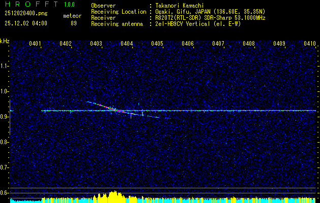This screenshot has width=320, height=203.
Task: Click time marker 0405
Action: [157, 44]
